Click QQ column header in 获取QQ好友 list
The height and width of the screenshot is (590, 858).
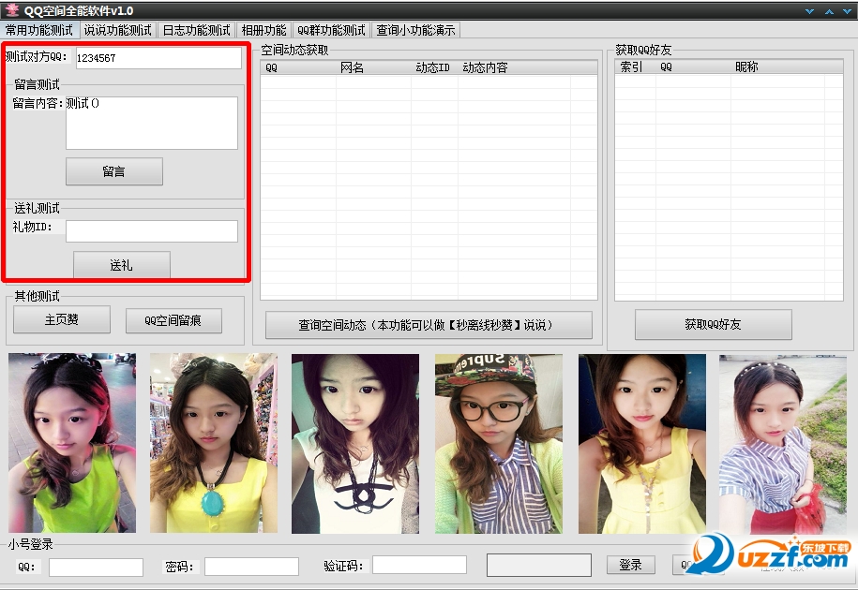693,66
